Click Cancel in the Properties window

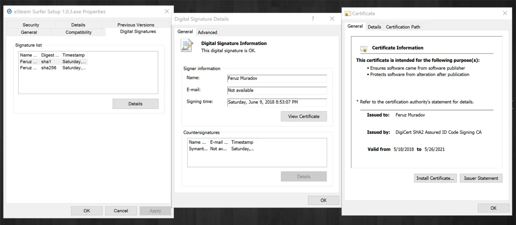point(121,211)
